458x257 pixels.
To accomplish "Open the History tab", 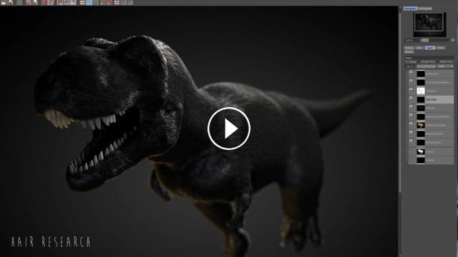I will click(x=409, y=48).
